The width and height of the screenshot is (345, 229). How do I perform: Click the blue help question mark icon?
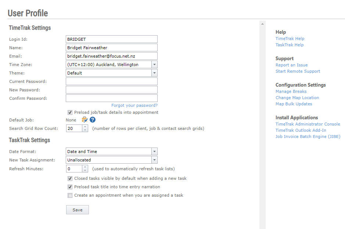coord(93,120)
